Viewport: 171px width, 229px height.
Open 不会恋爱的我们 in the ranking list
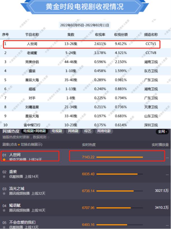click(x=22, y=222)
